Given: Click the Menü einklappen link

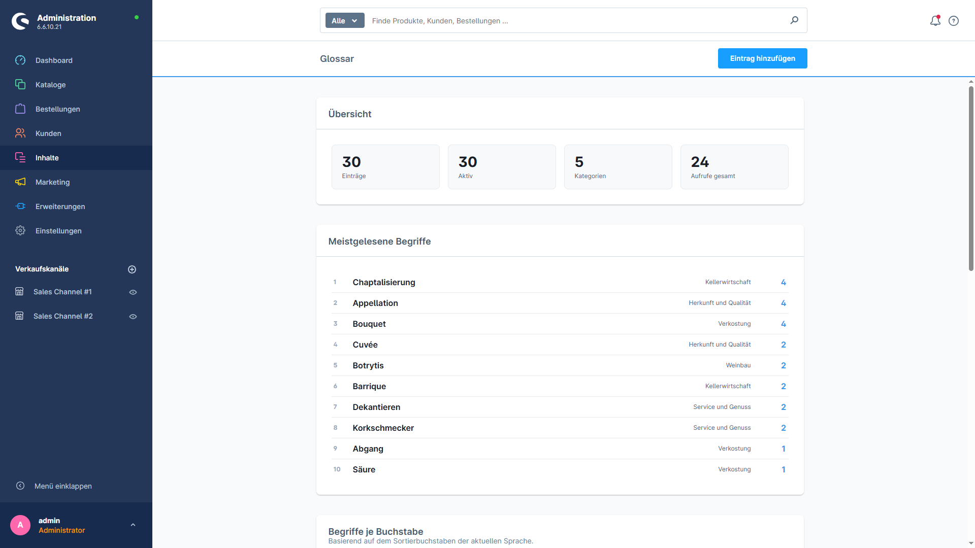Looking at the screenshot, I should tap(63, 486).
